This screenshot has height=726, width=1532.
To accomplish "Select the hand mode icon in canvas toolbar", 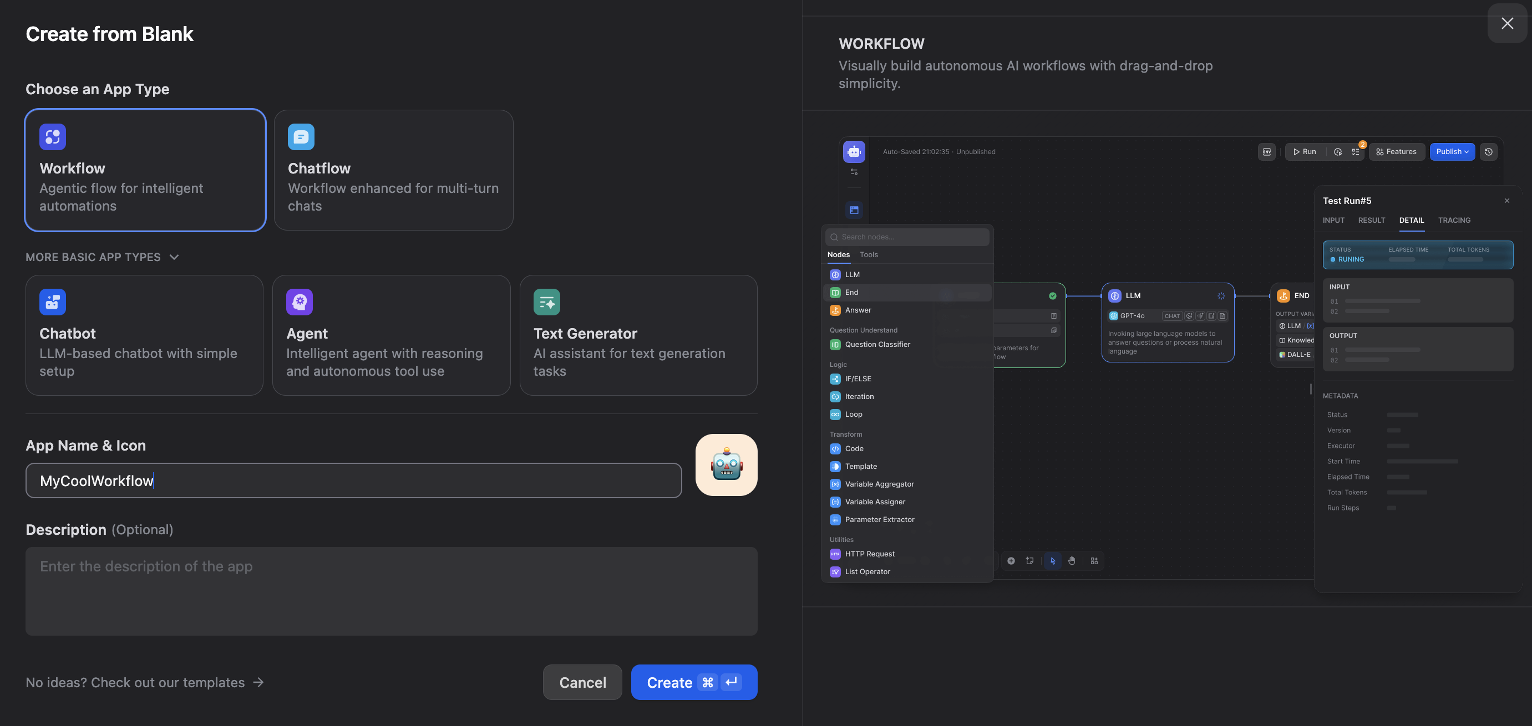I will [x=1071, y=561].
